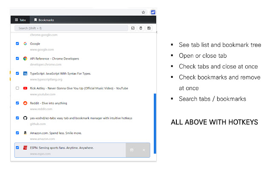The width and height of the screenshot is (272, 170).
Task: Open the ez-tabs extension icon
Action: (153, 12)
